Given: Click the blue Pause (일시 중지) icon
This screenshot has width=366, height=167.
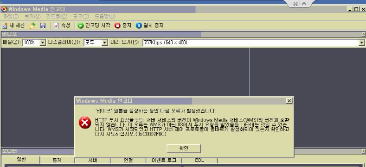Looking at the screenshot, I should click(x=139, y=25).
